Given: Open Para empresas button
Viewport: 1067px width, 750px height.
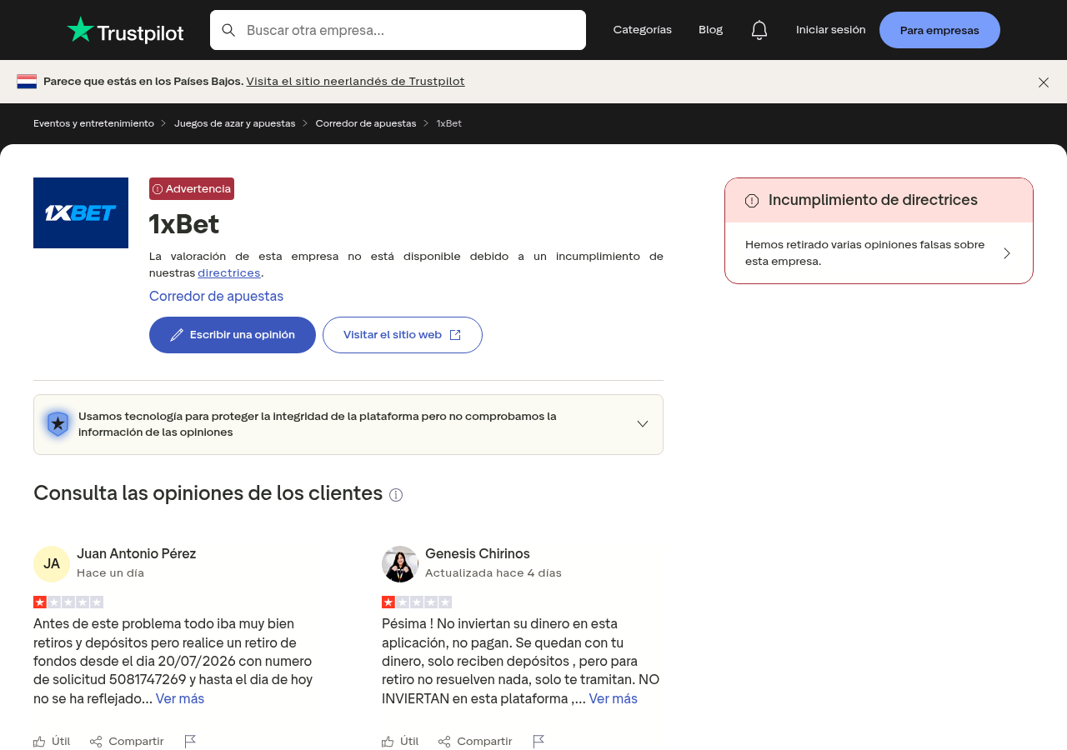Looking at the screenshot, I should tap(939, 30).
